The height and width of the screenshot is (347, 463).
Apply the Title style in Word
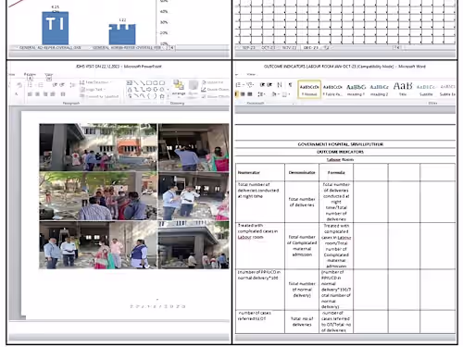coord(403,90)
